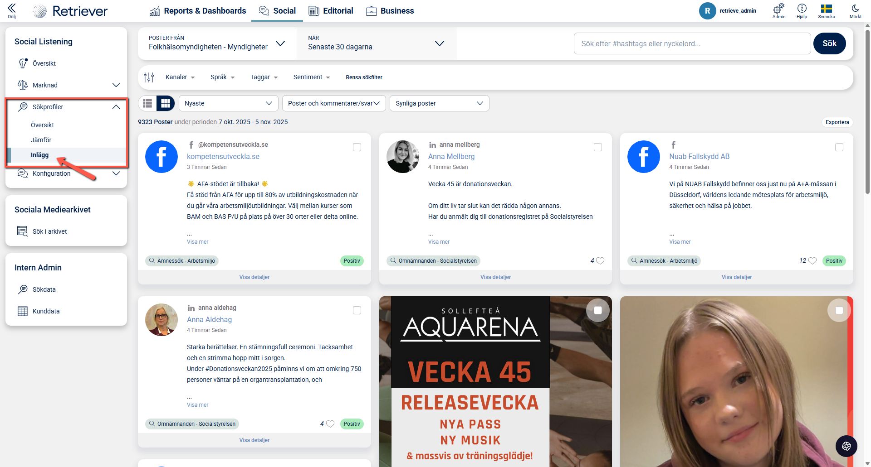The width and height of the screenshot is (871, 467).
Task: Select checkbox on Anna Aldehag post
Action: pos(357,310)
